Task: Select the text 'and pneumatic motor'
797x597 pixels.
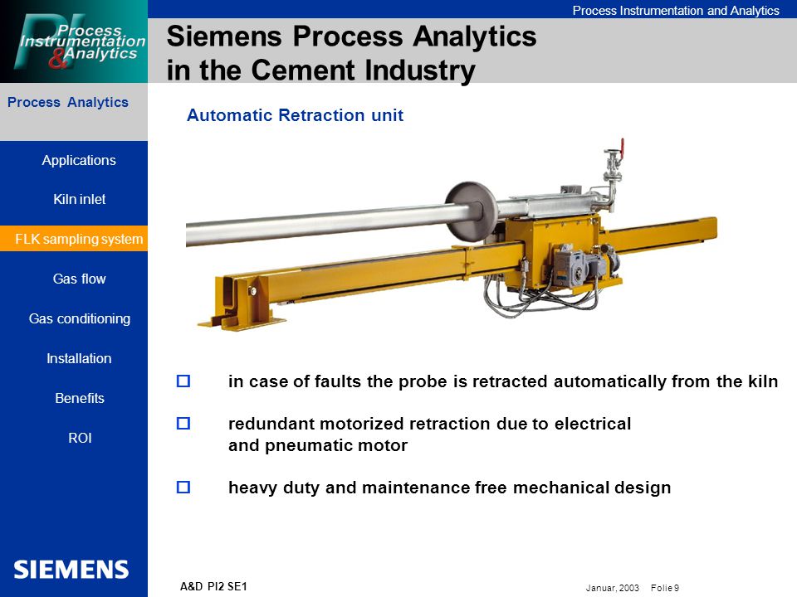Action: tap(318, 445)
